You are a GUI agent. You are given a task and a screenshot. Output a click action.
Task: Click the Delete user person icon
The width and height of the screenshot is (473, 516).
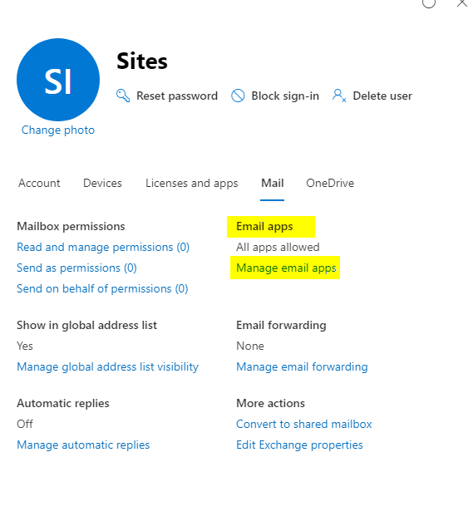pos(339,96)
